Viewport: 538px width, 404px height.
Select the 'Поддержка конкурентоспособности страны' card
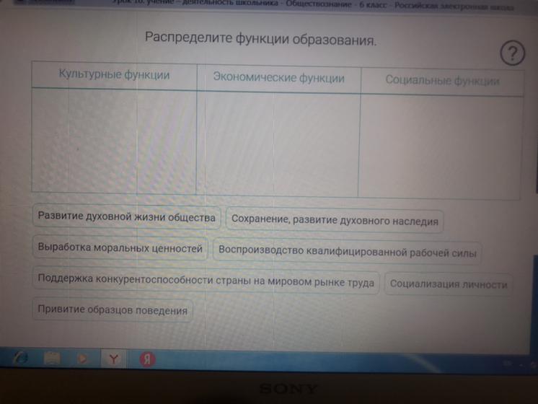click(x=206, y=280)
